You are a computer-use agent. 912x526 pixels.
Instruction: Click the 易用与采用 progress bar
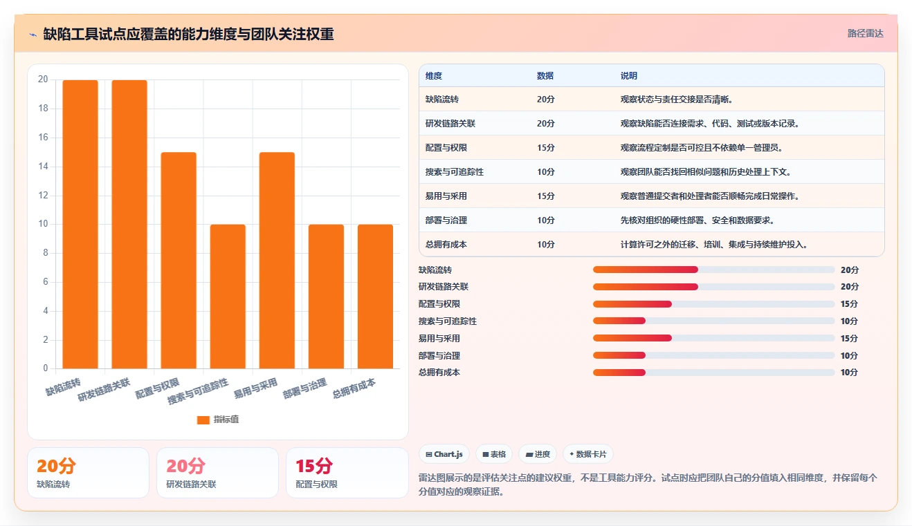[713, 338]
